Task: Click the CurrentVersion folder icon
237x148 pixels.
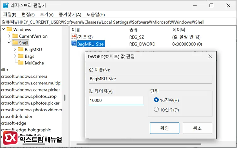Action: point(15,36)
